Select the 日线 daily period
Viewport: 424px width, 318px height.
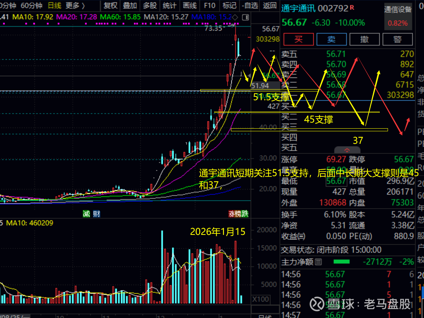(x=54, y=5)
